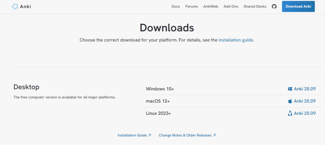The height and width of the screenshot is (145, 325).
Task: Click the Windows logo icon
Action: [x=290, y=89]
